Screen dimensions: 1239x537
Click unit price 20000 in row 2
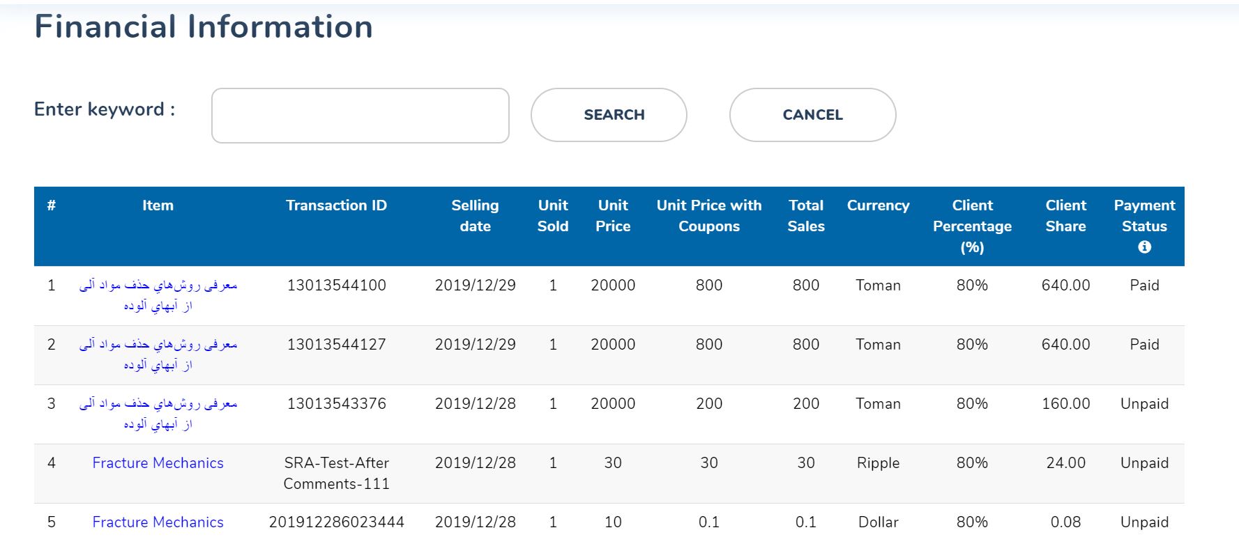613,345
